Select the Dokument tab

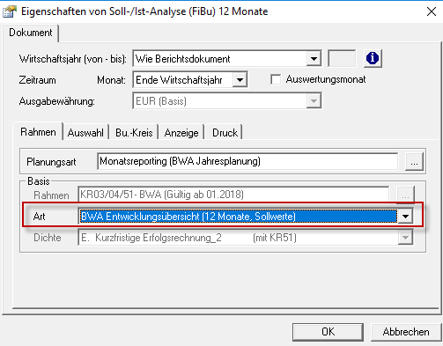point(31,33)
